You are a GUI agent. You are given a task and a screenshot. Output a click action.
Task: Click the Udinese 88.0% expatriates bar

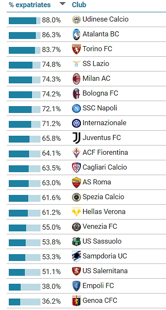coord(24,21)
